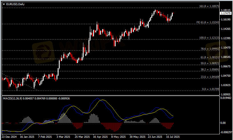The image size is (233, 140).
Task: Select the FE 61.8 = 1.15243 level label
Action: 208,22
